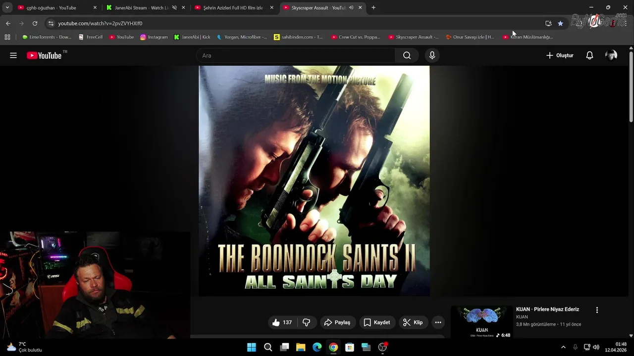The height and width of the screenshot is (356, 634).
Task: Open YouTube notifications bell
Action: [589, 55]
